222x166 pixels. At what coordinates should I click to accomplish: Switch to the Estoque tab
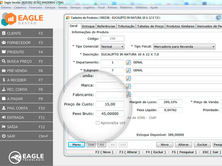[88, 26]
